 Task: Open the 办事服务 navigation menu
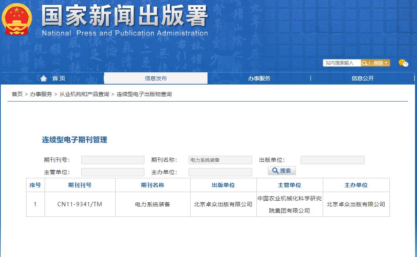[x=259, y=78]
